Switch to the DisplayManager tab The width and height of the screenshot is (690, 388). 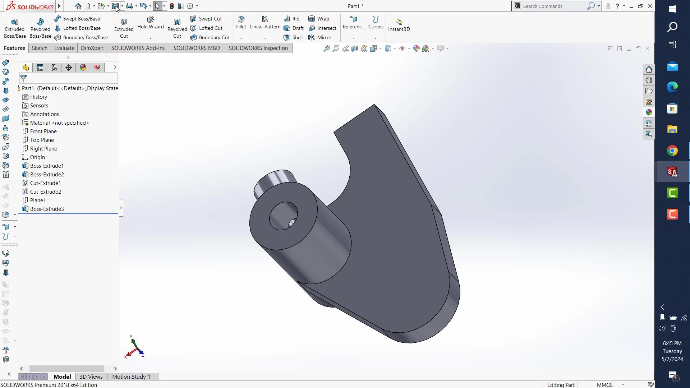[x=83, y=67]
